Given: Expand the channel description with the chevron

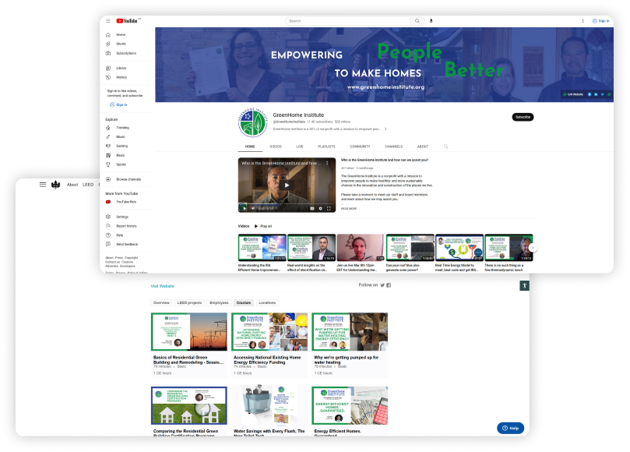Looking at the screenshot, I should (385, 129).
